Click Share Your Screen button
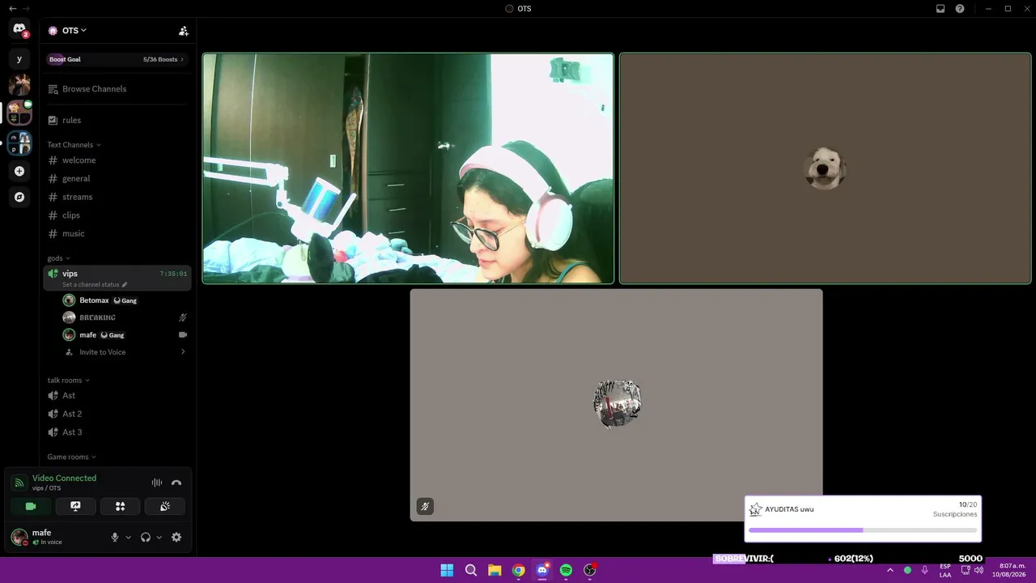 point(75,506)
